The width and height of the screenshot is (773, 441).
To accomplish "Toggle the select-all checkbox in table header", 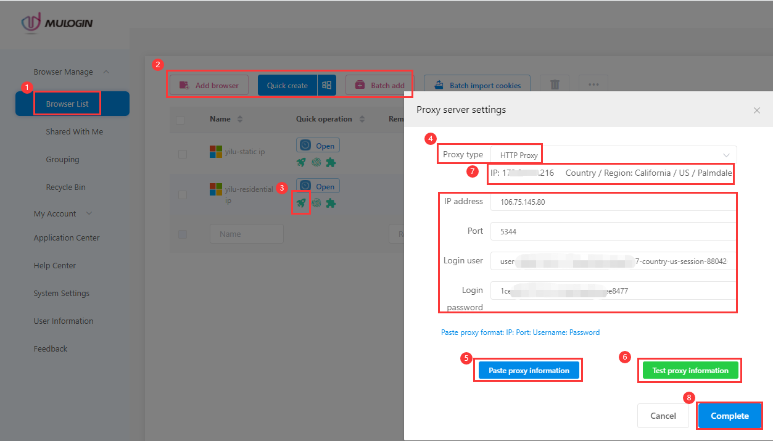I will [x=180, y=120].
